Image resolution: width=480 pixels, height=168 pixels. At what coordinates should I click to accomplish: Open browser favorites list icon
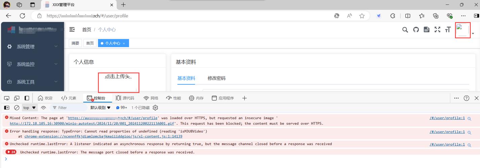pos(422,16)
